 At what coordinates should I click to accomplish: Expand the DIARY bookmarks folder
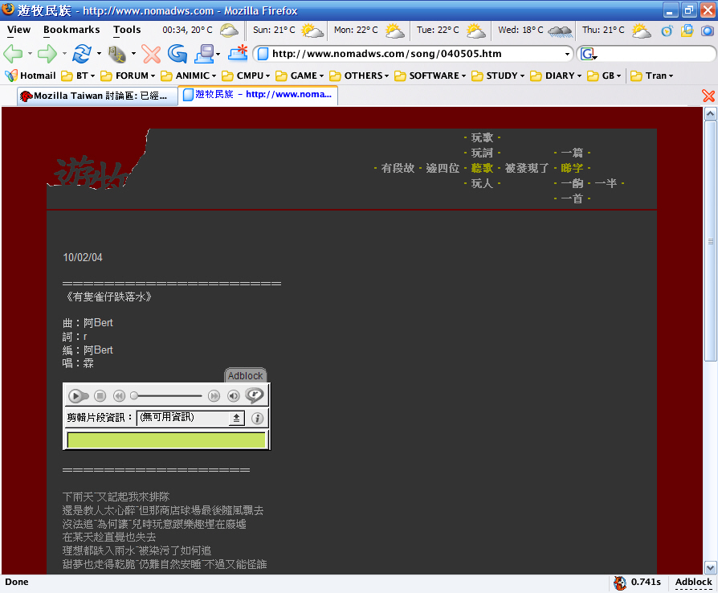coord(556,76)
